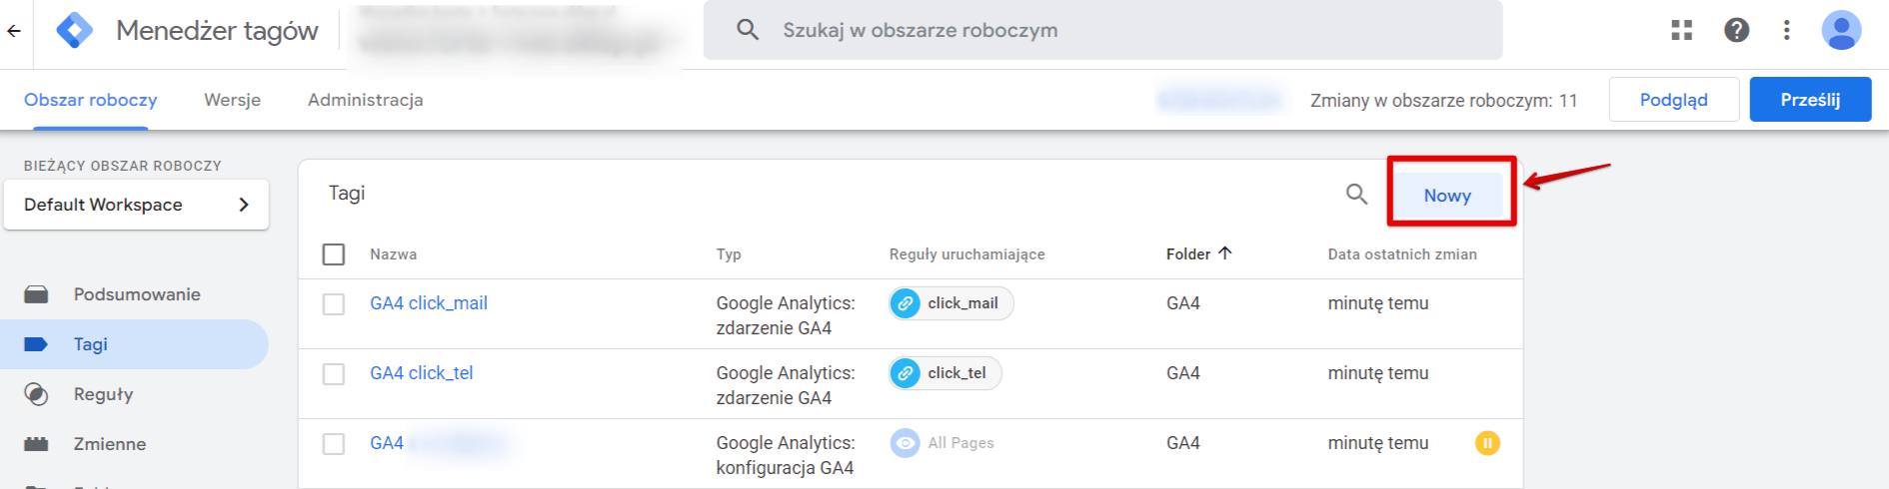
Task: Sort by Data ostatnich zmian header
Action: pyautogui.click(x=1402, y=254)
